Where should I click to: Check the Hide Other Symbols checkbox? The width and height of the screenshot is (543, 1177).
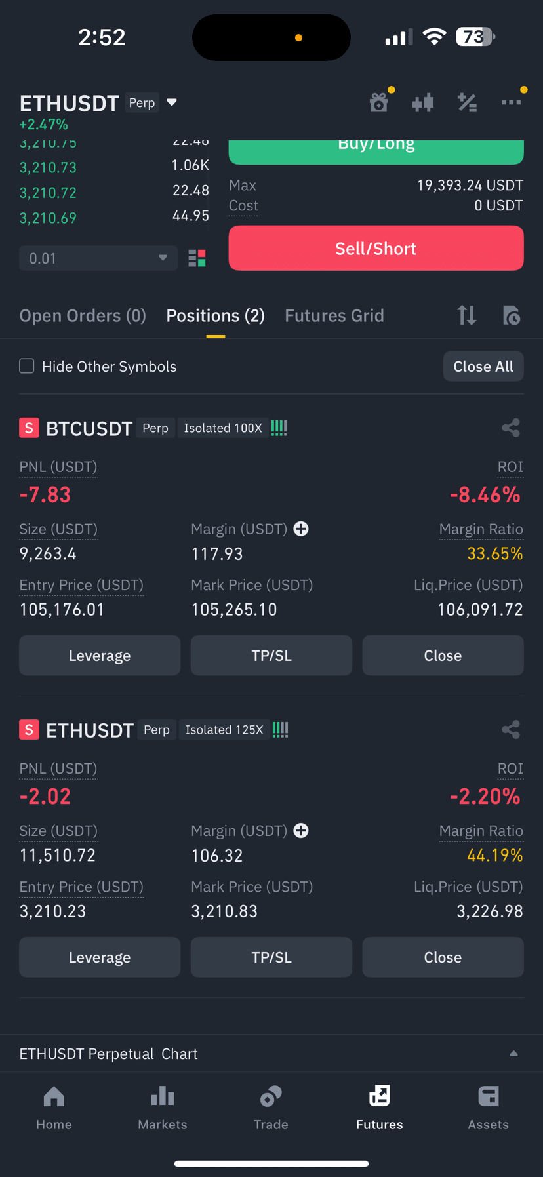[26, 366]
